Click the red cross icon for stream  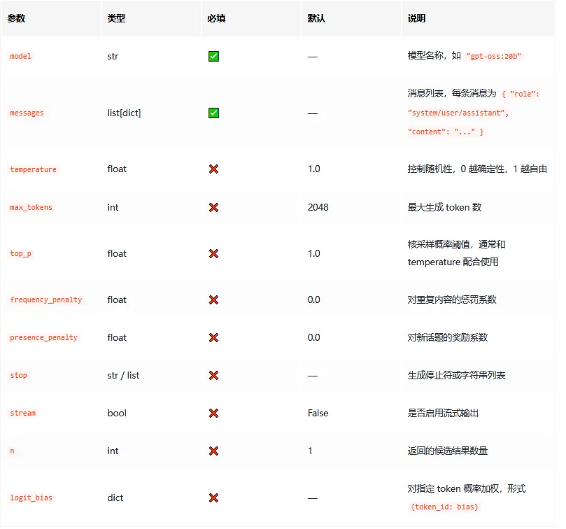point(213,413)
